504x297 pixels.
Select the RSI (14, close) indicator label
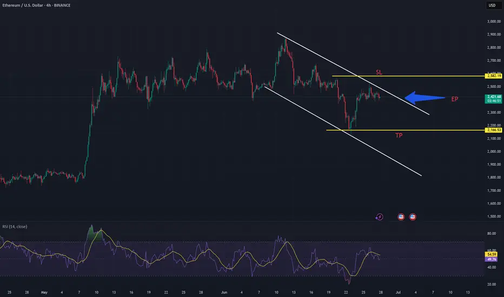click(15, 227)
